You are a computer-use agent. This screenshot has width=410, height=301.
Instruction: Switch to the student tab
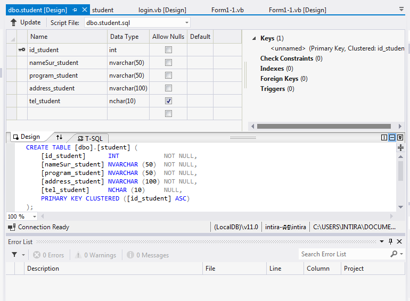coord(103,10)
